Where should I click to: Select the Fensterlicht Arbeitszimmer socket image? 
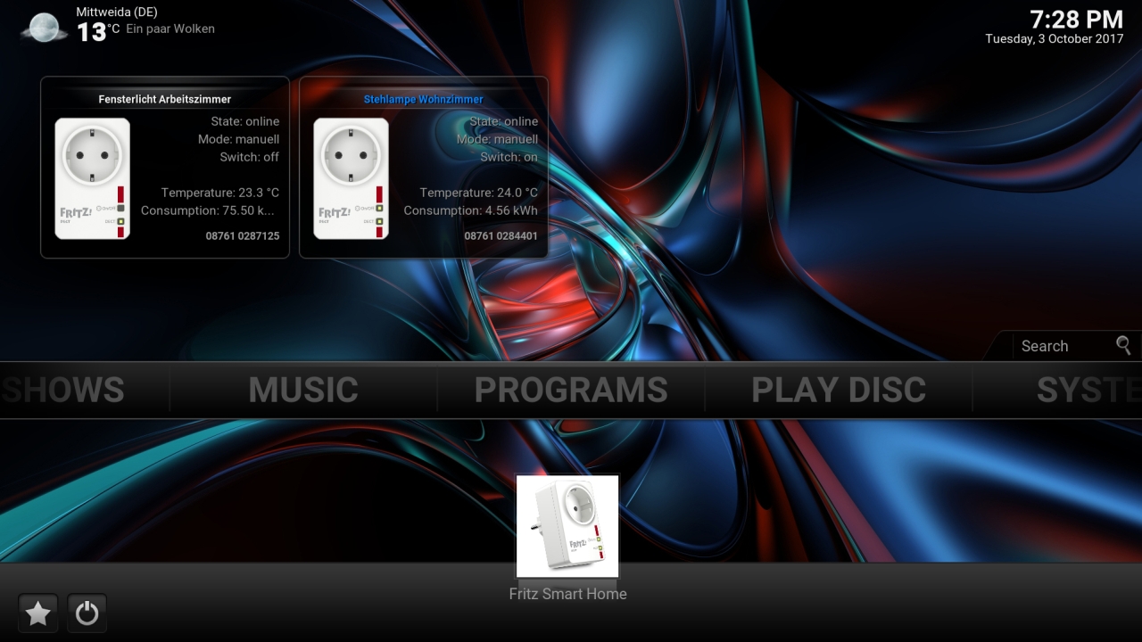[x=92, y=178]
